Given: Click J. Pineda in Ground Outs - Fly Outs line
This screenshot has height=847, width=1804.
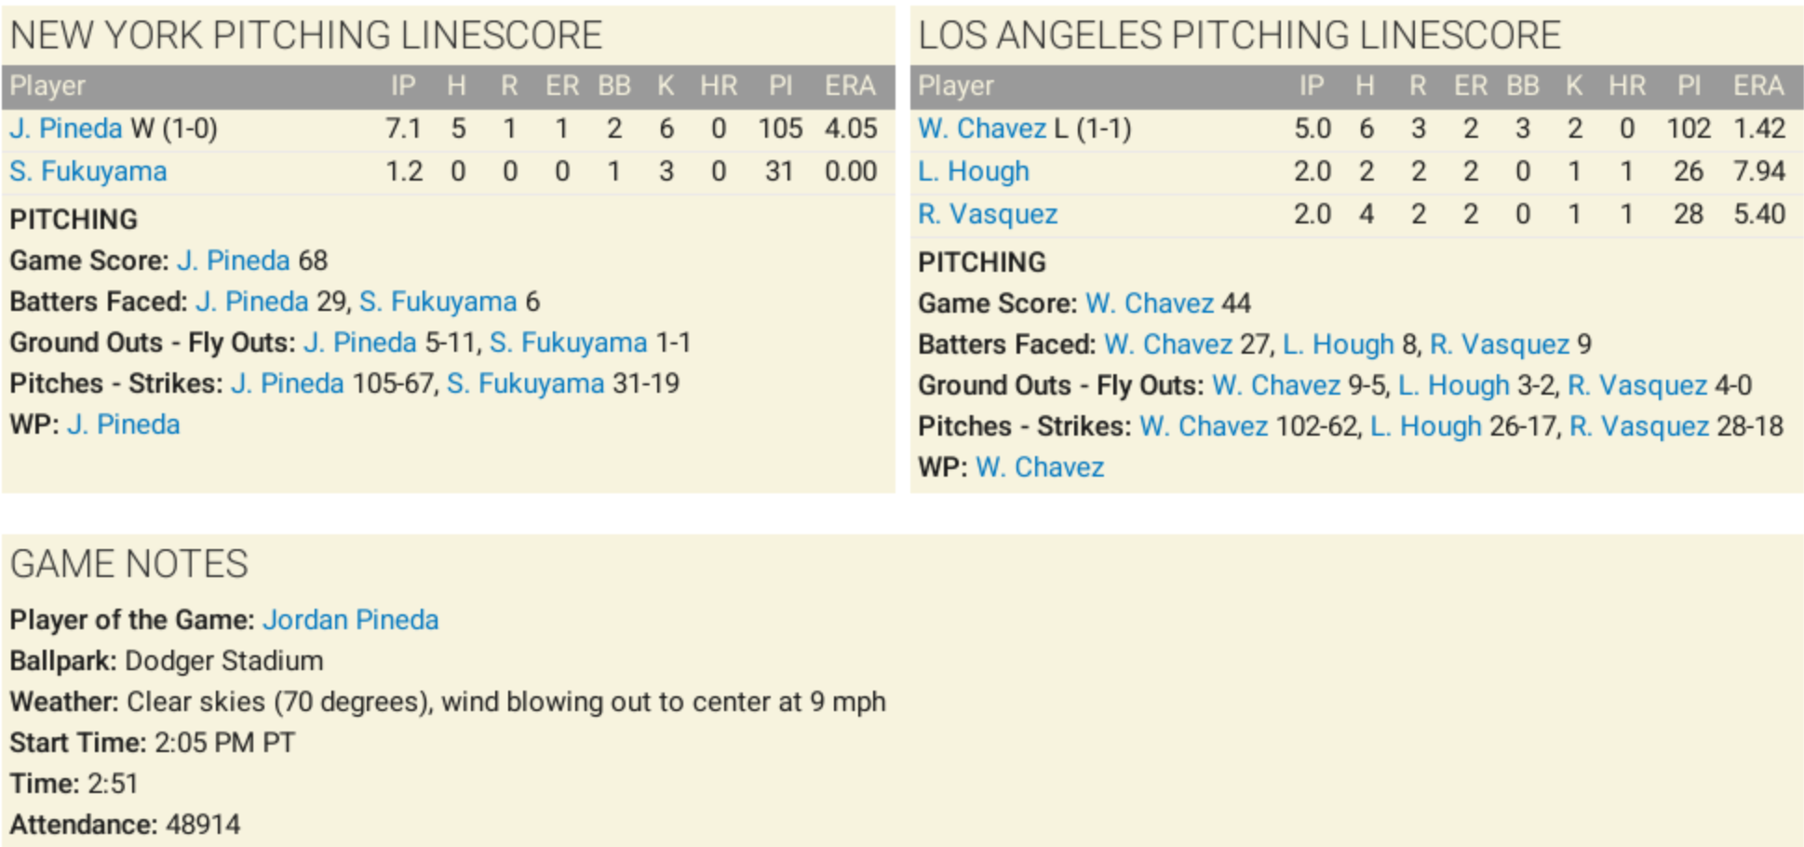Looking at the screenshot, I should [360, 343].
